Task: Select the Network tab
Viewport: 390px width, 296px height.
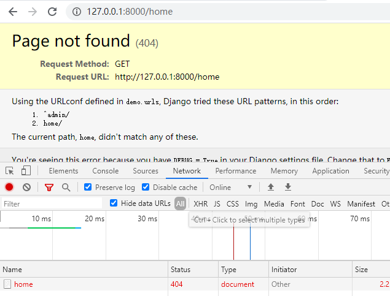Action: click(187, 171)
